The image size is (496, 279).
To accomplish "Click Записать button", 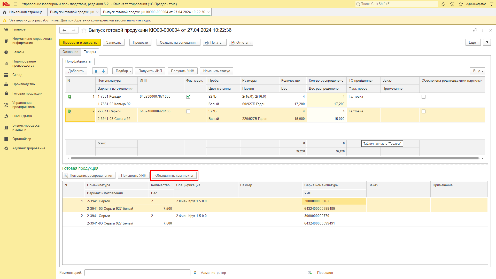I will (114, 43).
